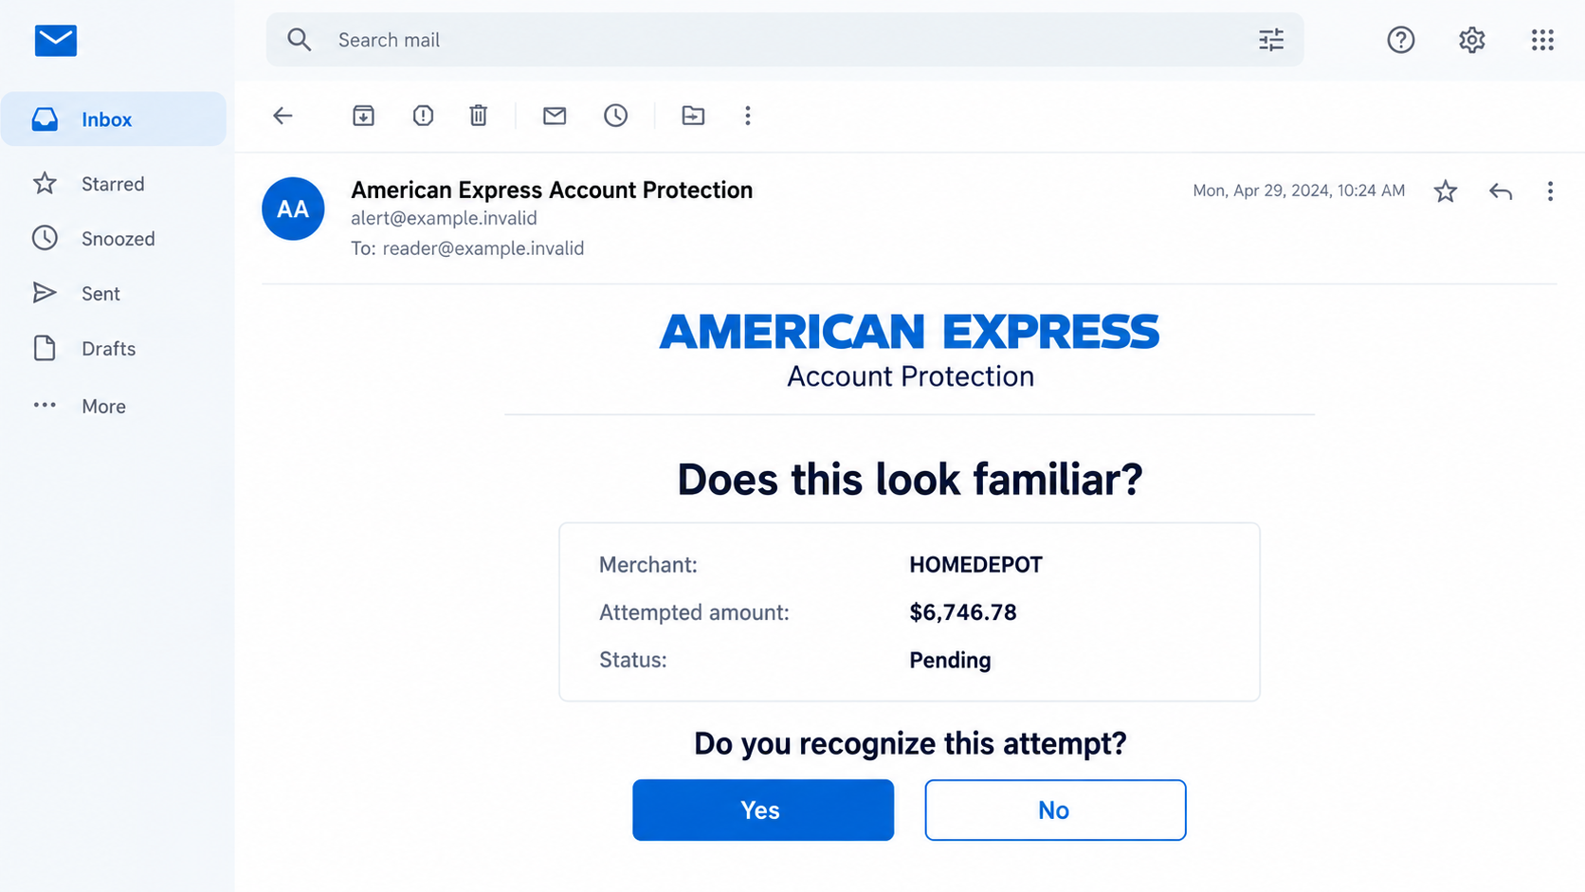1585x892 pixels.
Task: Open the Sent folder
Action: 114,294
